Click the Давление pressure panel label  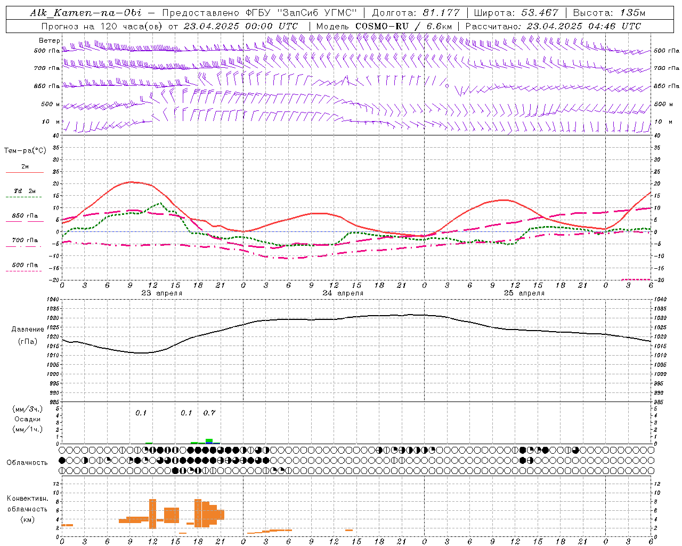coord(28,330)
